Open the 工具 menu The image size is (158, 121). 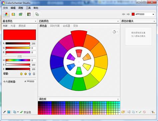pyautogui.click(x=28, y=8)
